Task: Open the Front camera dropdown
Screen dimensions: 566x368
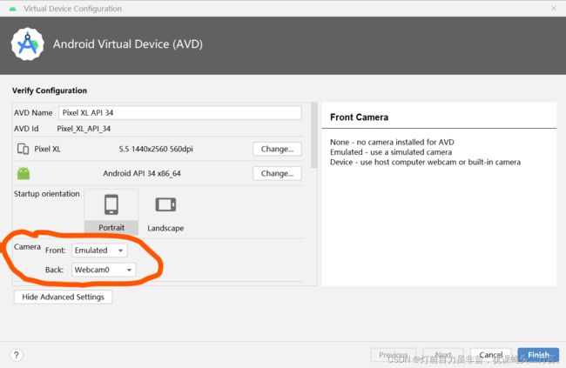Action: click(99, 250)
